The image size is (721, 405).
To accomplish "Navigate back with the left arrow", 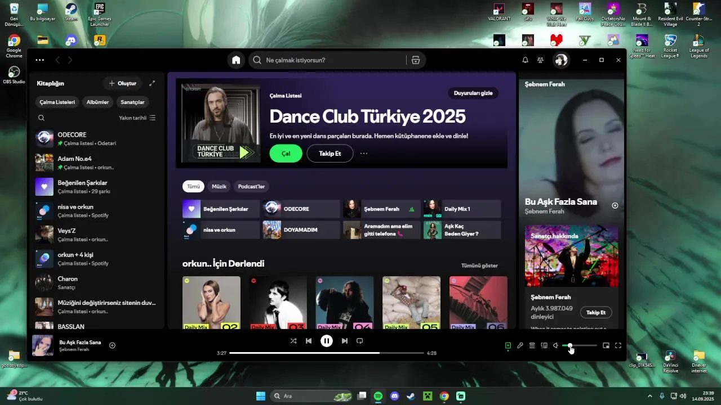I will pyautogui.click(x=57, y=60).
